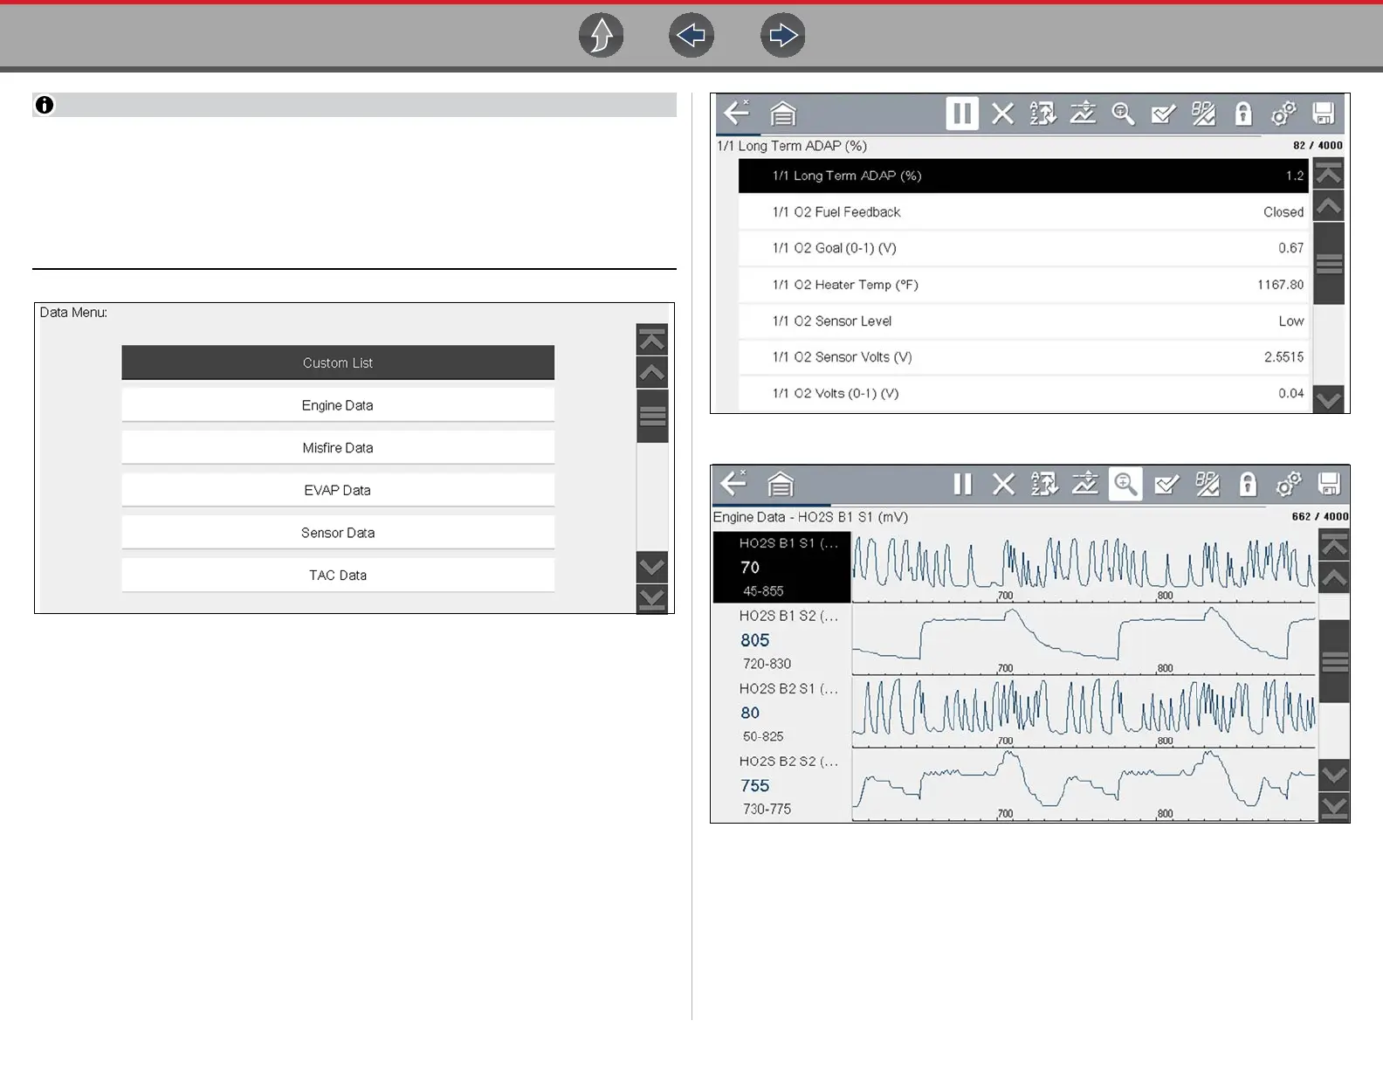The image size is (1383, 1069).
Task: Click the up arrow navigation button
Action: [602, 36]
